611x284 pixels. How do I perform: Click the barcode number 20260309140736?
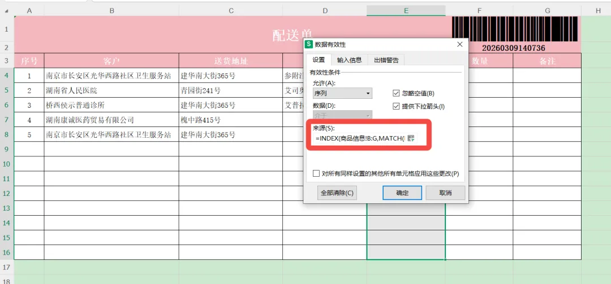[x=513, y=48]
